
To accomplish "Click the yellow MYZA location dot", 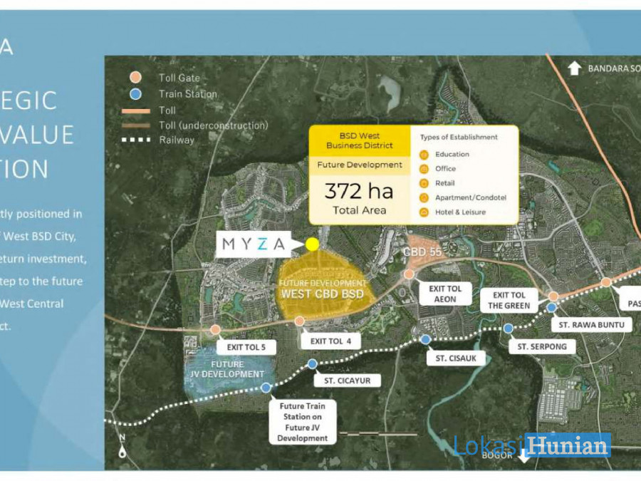I will pyautogui.click(x=312, y=244).
